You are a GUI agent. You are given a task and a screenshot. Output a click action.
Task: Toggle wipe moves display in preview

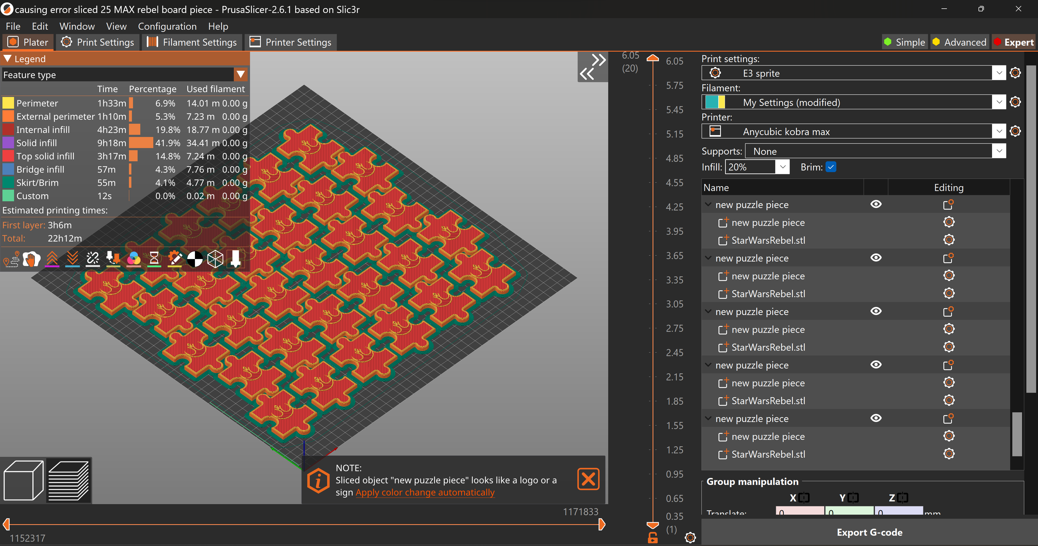(x=31, y=259)
